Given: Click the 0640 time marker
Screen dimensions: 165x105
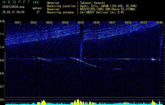Looking at the screenshot, I should pyautogui.click(x=159, y=23).
